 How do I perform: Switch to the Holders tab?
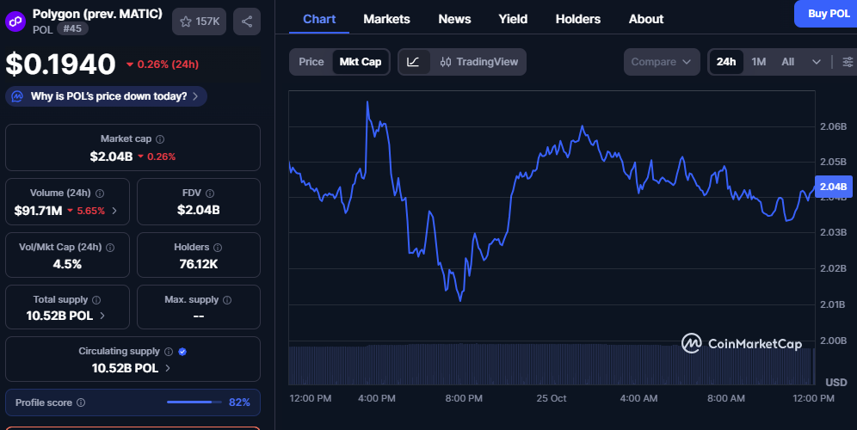pyautogui.click(x=578, y=19)
